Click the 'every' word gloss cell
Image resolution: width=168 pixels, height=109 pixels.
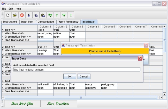point(93,84)
